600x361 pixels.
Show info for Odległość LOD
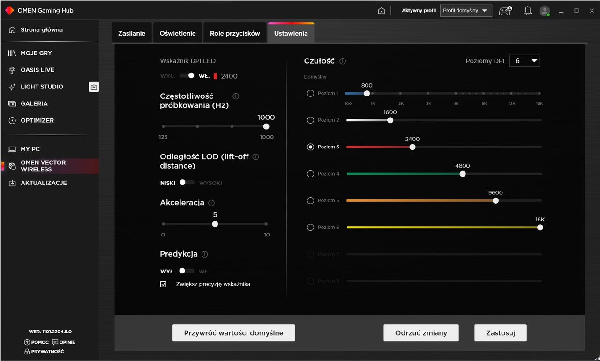tap(255, 157)
